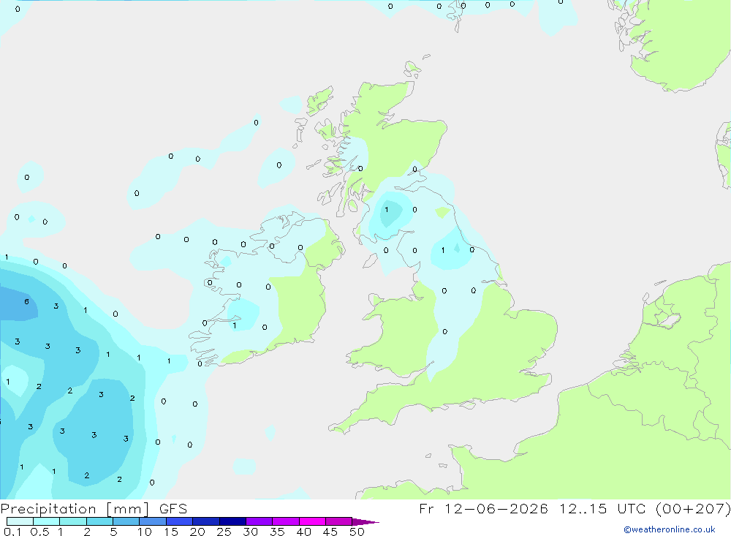Click the '20' legend label
The image size is (731, 536).
[x=197, y=532]
